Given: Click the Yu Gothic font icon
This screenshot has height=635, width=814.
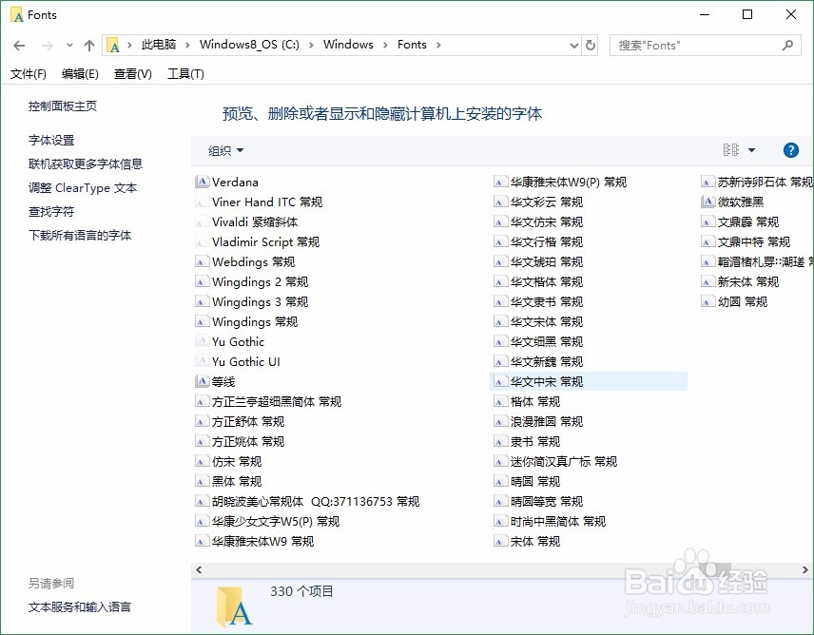Looking at the screenshot, I should pos(202,341).
